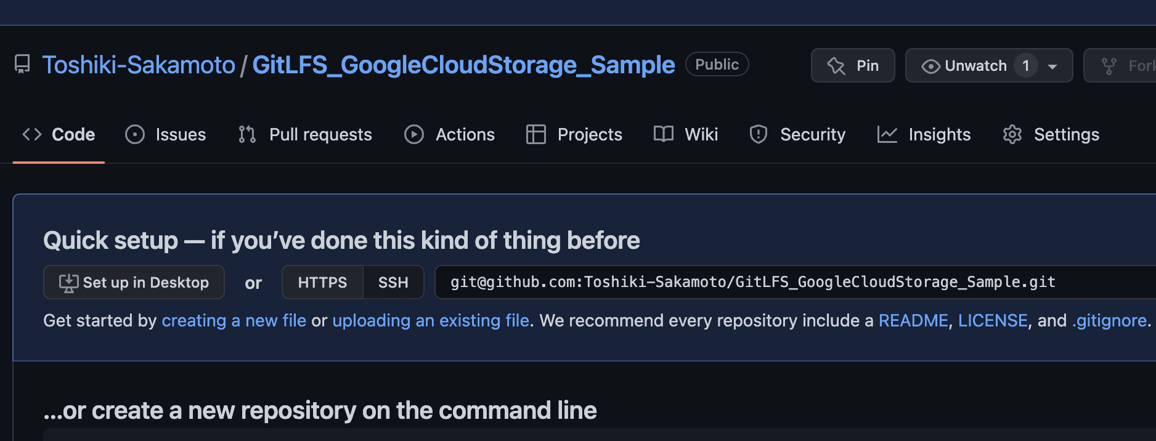Open the Wiki tab
Viewport: 1156px width, 441px height.
coord(686,134)
